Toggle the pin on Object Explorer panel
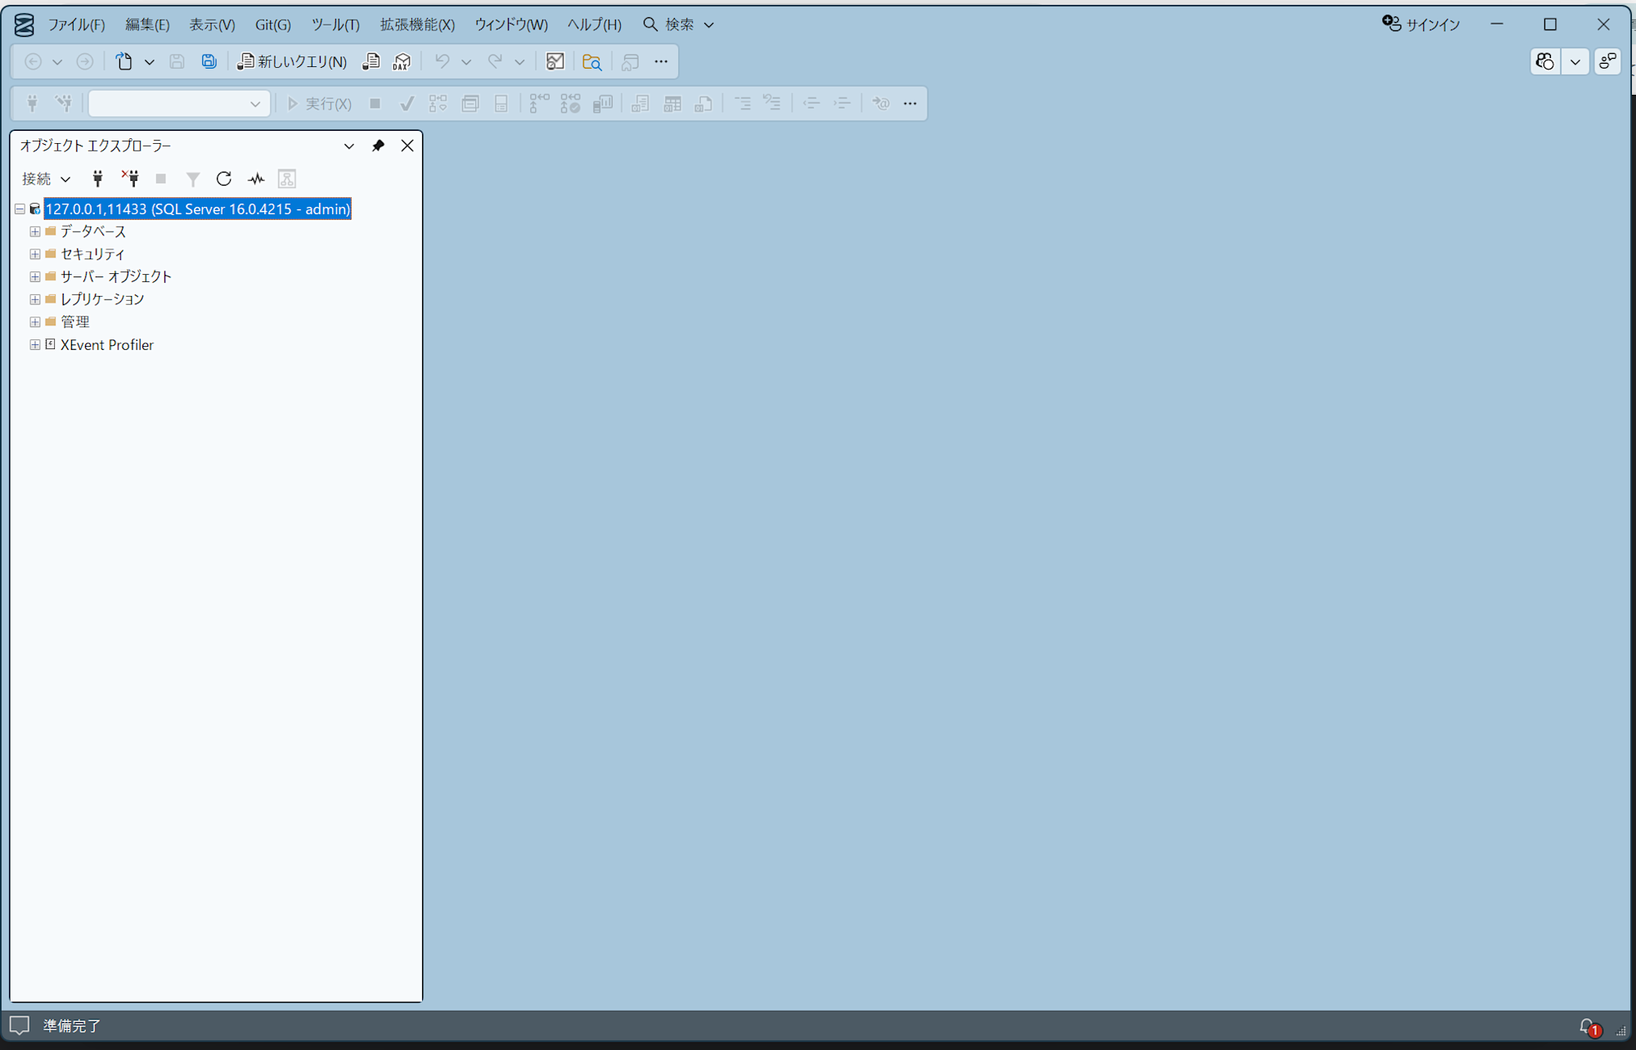Screen dimensions: 1636x1050 (378, 146)
